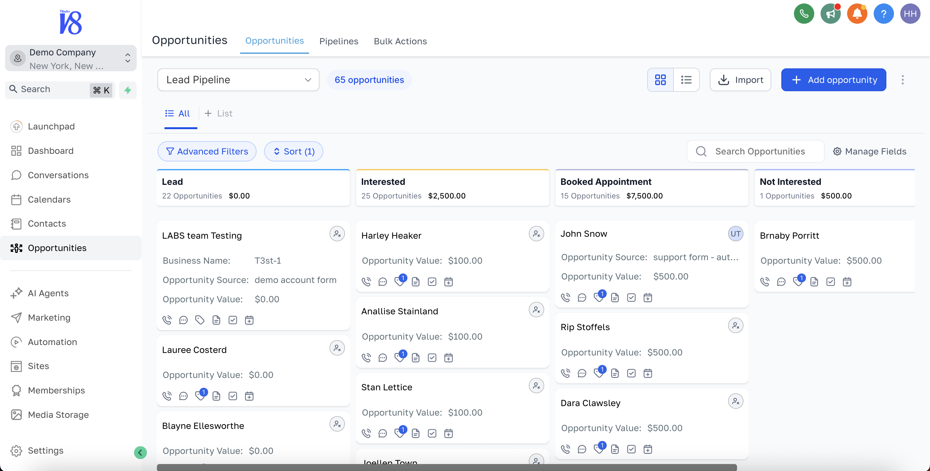930x471 pixels.
Task: Click the Advanced Filters button
Action: click(207, 151)
